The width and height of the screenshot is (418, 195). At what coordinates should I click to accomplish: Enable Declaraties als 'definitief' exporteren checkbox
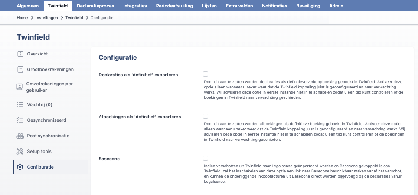[x=206, y=74]
